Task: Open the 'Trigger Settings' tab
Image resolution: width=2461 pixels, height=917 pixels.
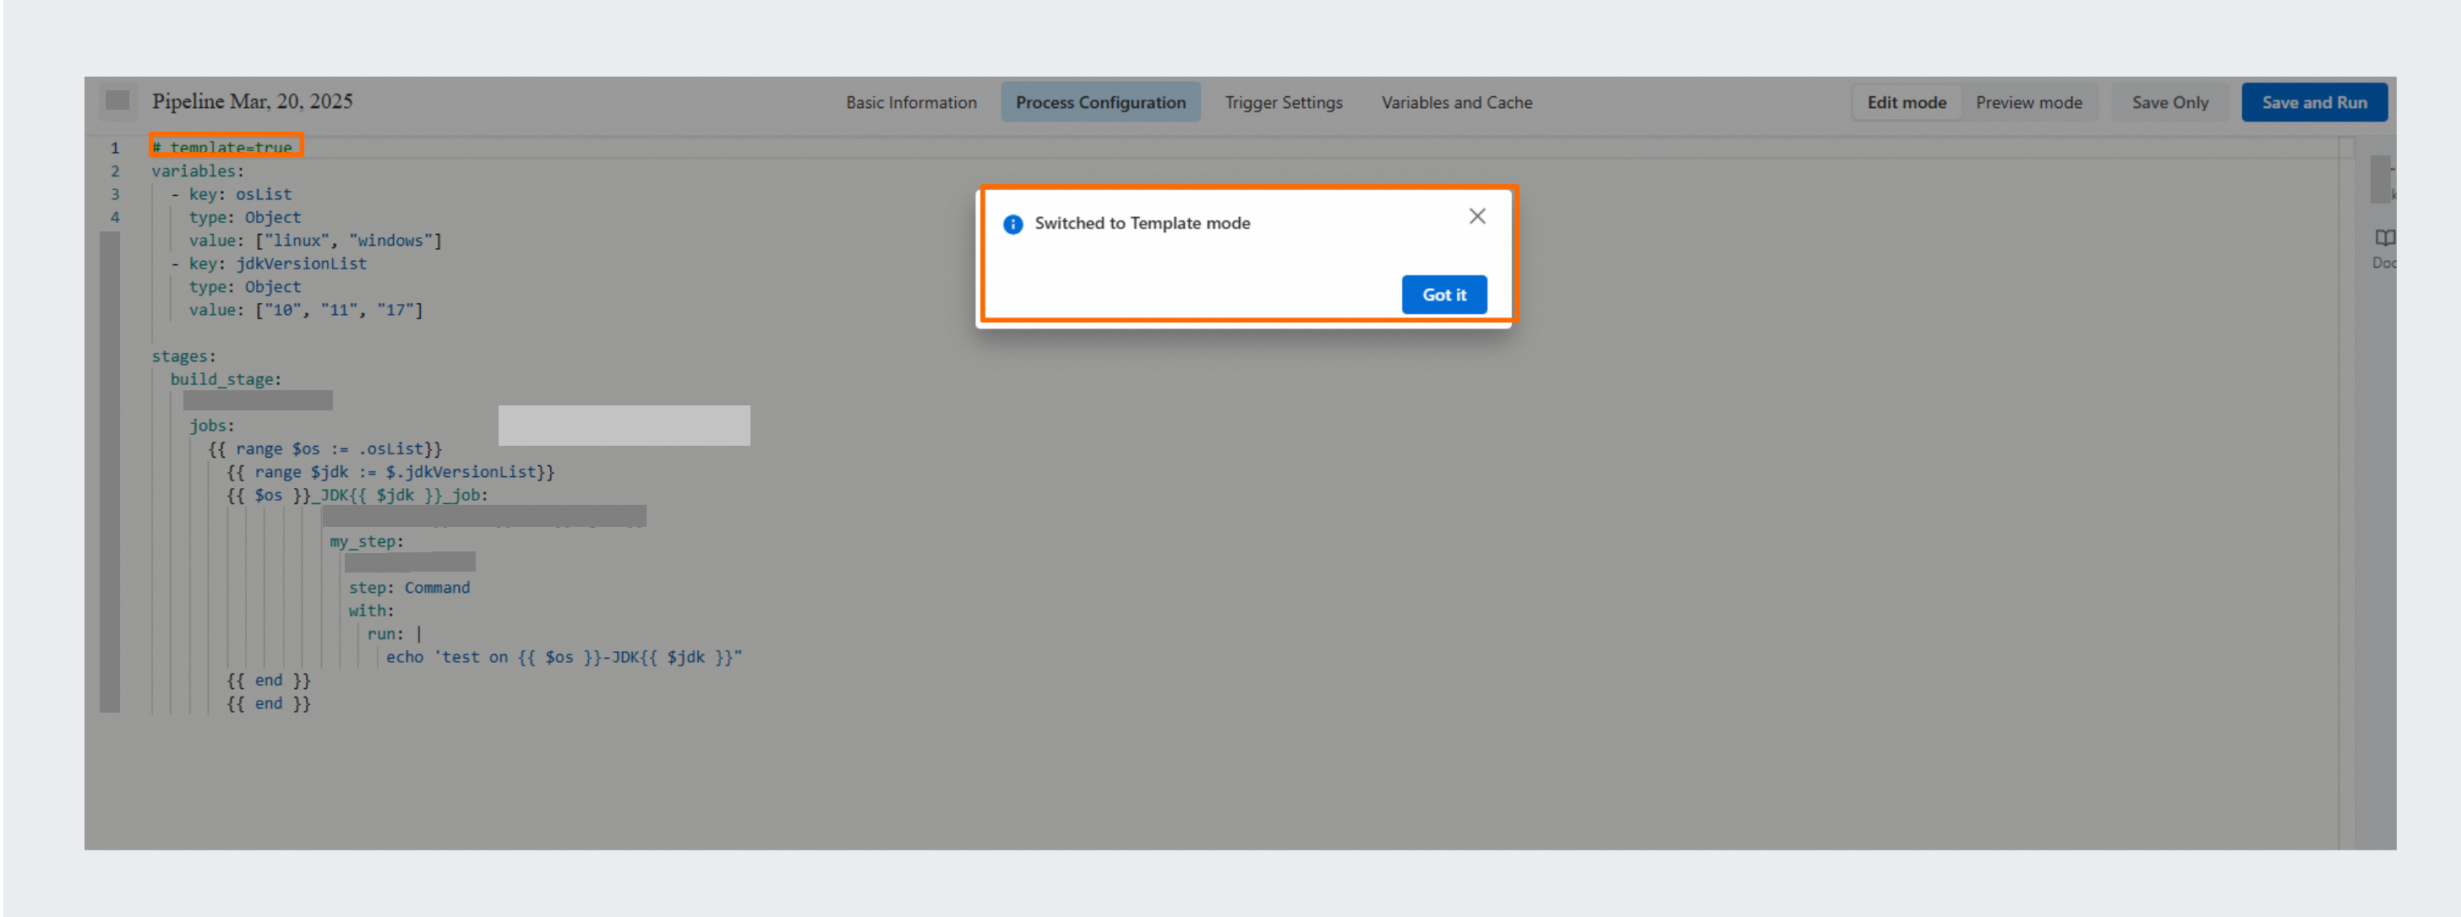Action: tap(1283, 102)
